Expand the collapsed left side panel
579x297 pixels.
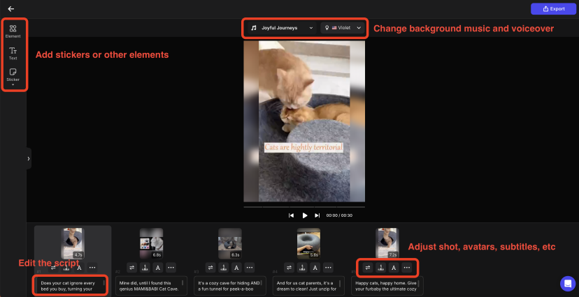(x=29, y=158)
